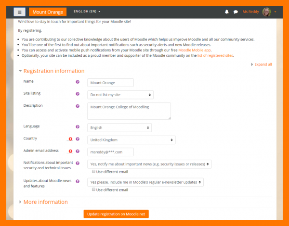
Task: Open the notifications bell icon
Action: click(x=227, y=12)
